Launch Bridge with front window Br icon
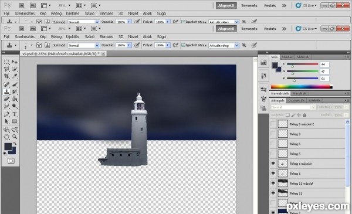352x214 pixels. [22, 29]
